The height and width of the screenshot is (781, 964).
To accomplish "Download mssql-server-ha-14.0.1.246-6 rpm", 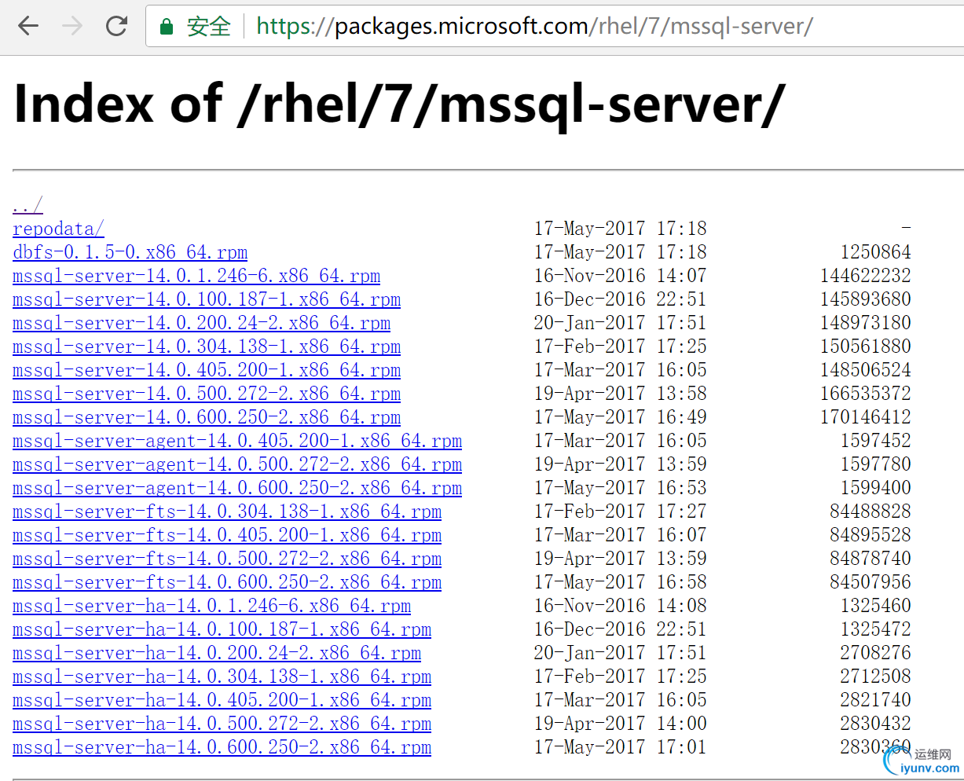I will click(211, 606).
